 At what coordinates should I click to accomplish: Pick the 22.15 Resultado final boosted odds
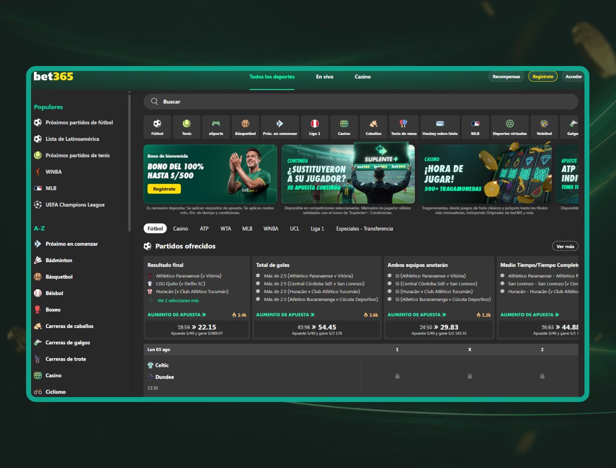197,329
